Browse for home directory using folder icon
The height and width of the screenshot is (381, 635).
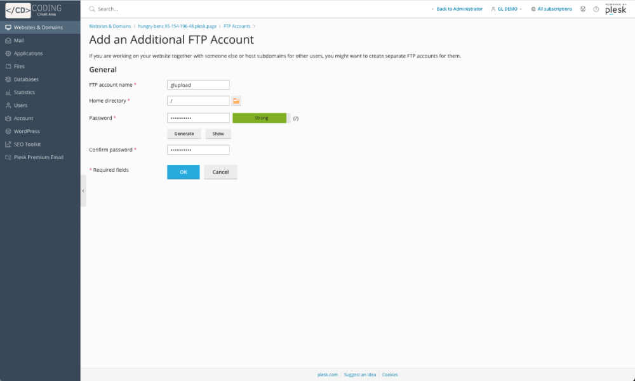coord(236,101)
